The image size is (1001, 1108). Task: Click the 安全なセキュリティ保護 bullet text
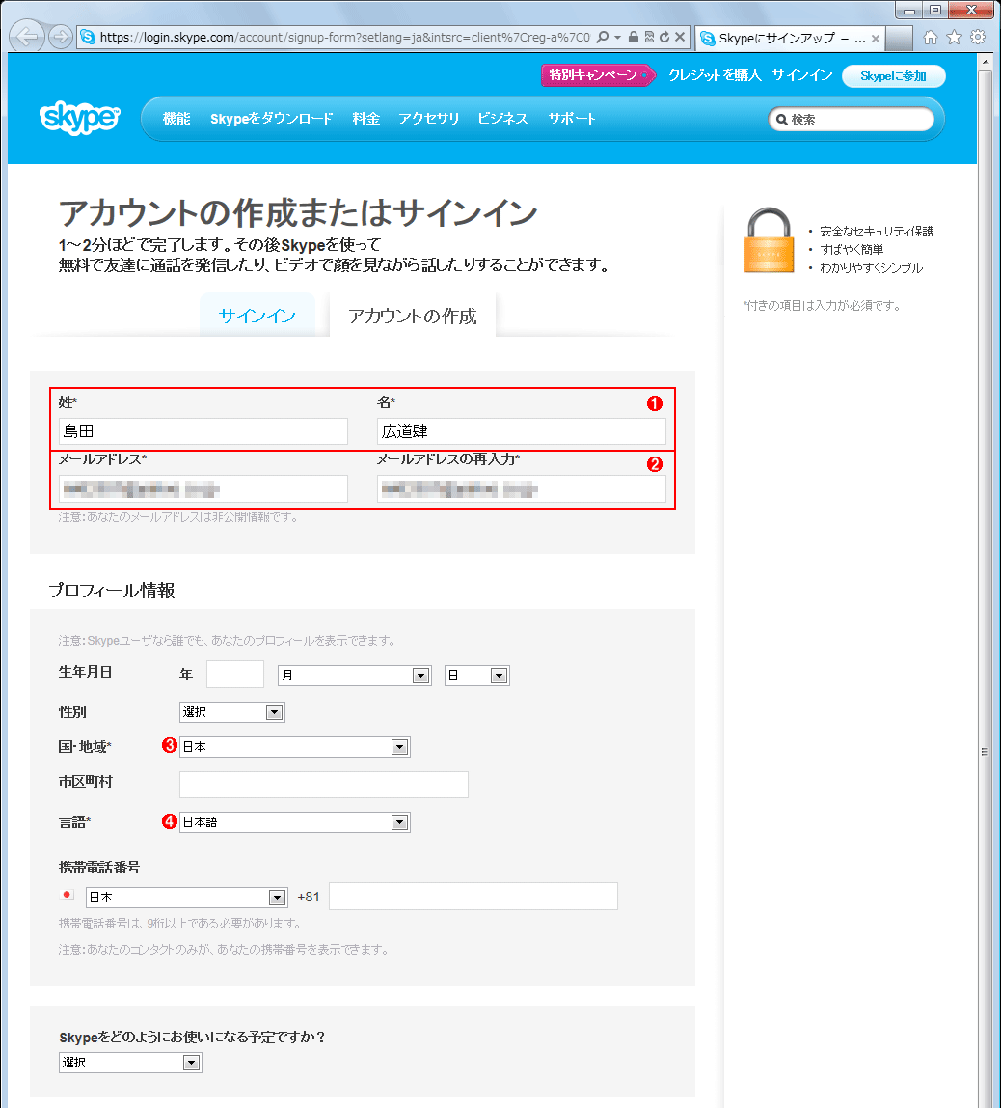tap(877, 231)
